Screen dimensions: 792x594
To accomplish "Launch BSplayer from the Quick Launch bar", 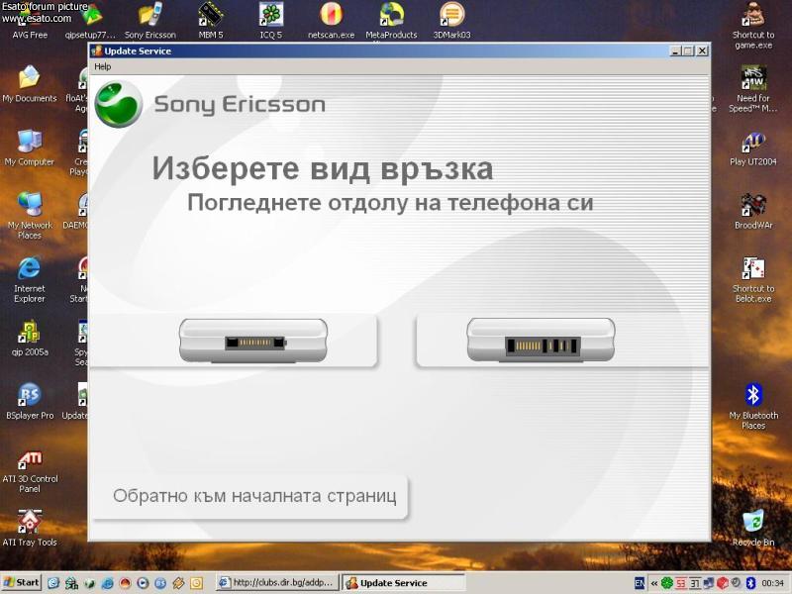I will (160, 583).
